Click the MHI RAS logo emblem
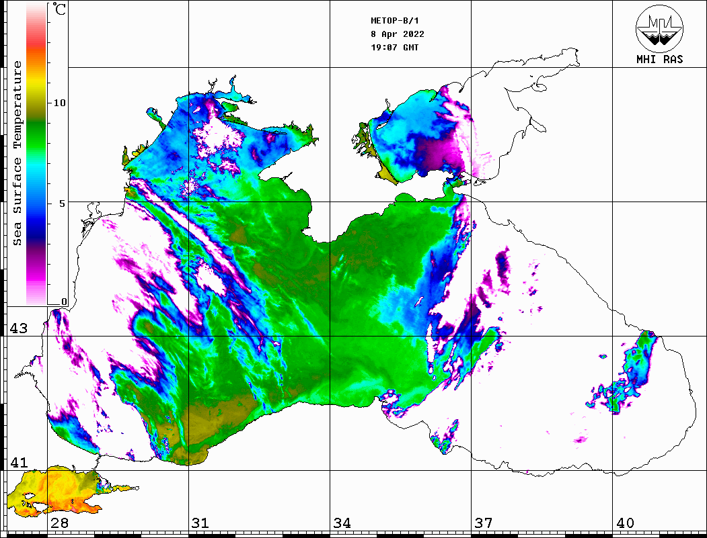Screen dimensions: 707x538 tap(660, 28)
